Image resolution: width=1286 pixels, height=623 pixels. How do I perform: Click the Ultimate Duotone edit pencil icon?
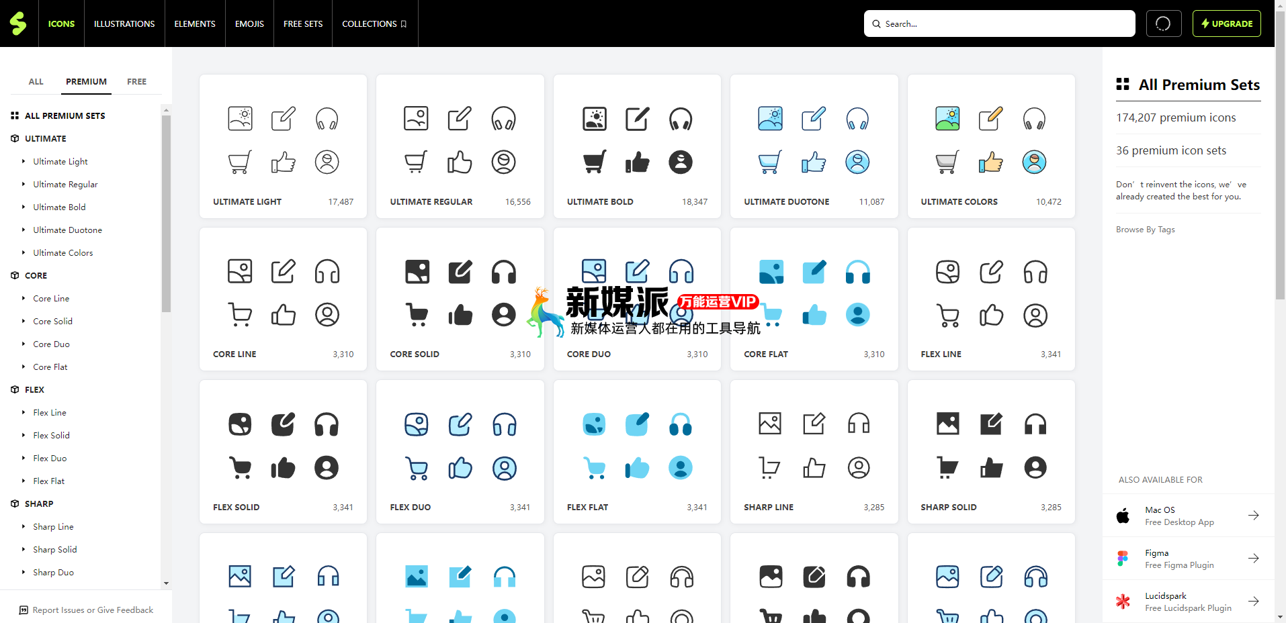click(x=814, y=119)
